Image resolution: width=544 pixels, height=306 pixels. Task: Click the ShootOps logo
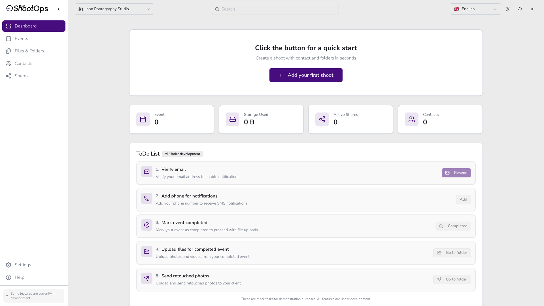click(x=27, y=9)
